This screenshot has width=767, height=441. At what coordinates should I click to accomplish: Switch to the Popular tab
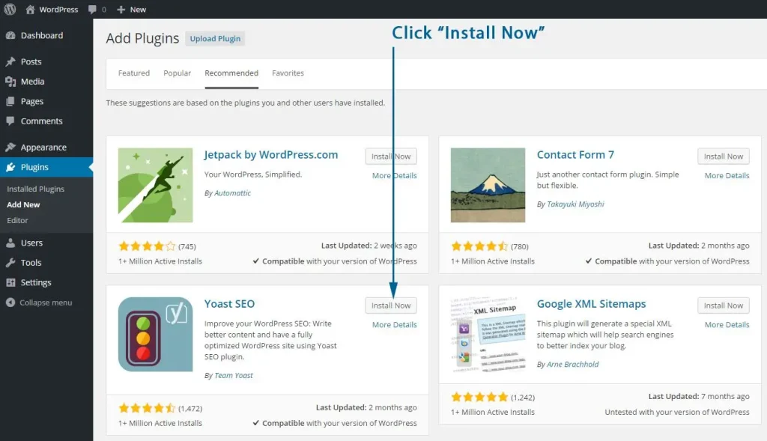177,73
